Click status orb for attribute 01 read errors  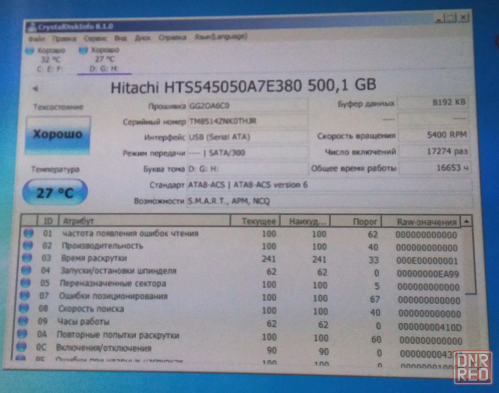[28, 233]
